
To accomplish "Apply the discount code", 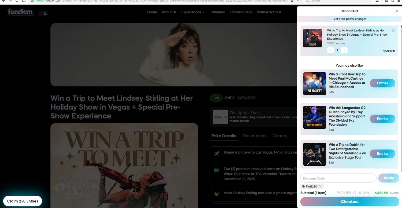I will 389,178.
